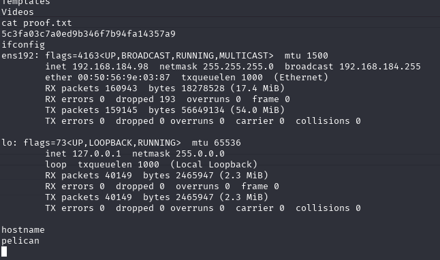
Task: Click the loopback address 127.0.0.1
Action: (97, 154)
